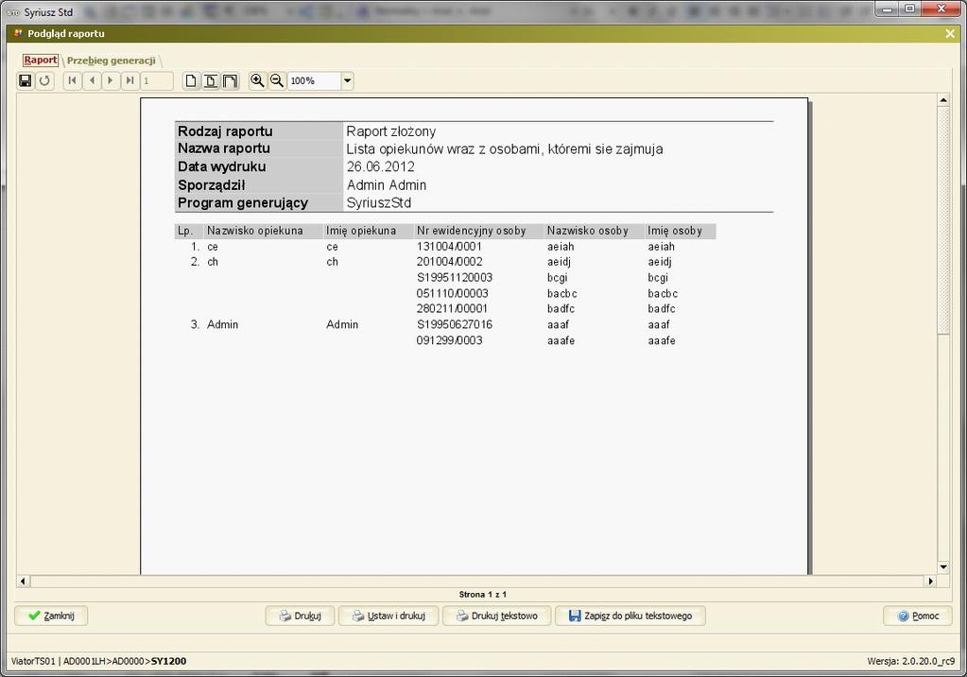The image size is (967, 677).
Task: Click the 'Admin Admin' author value
Action: [x=386, y=185]
